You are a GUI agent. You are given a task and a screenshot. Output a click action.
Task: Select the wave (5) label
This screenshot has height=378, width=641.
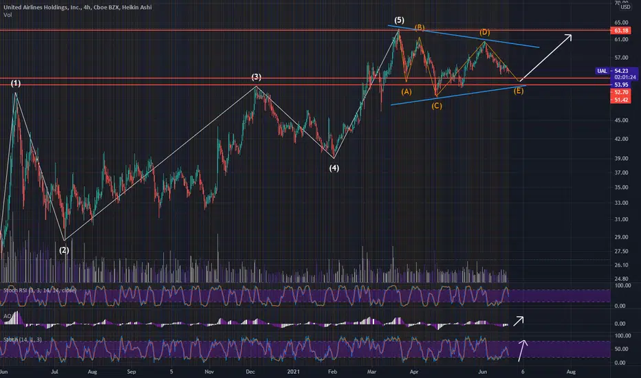399,20
